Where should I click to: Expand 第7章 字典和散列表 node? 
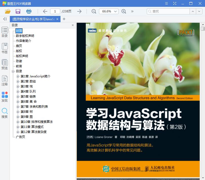pyautogui.click(x=18, y=107)
